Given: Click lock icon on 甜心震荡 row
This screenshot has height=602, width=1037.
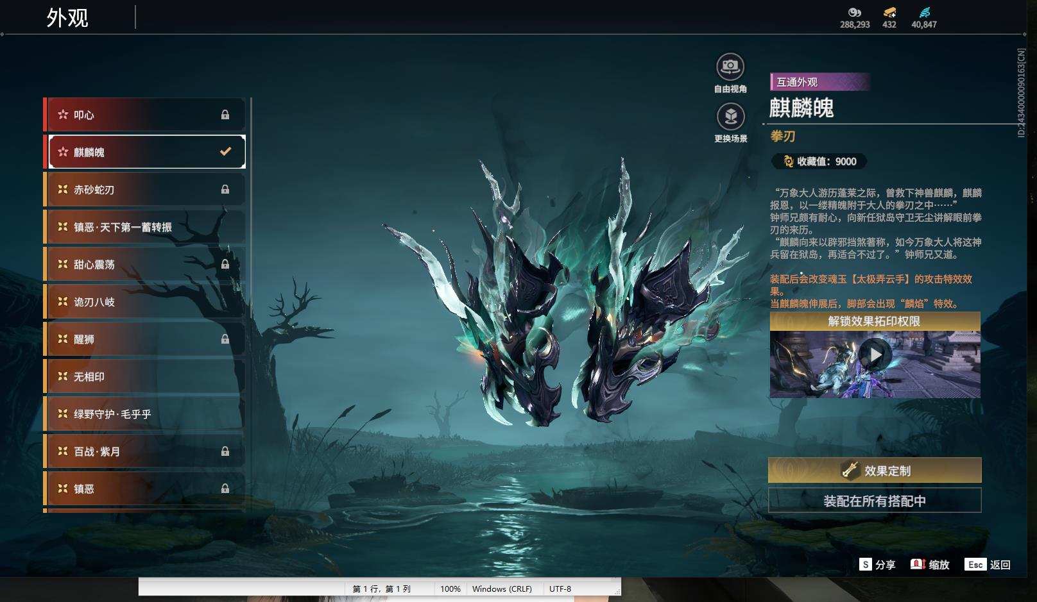Looking at the screenshot, I should [x=225, y=264].
